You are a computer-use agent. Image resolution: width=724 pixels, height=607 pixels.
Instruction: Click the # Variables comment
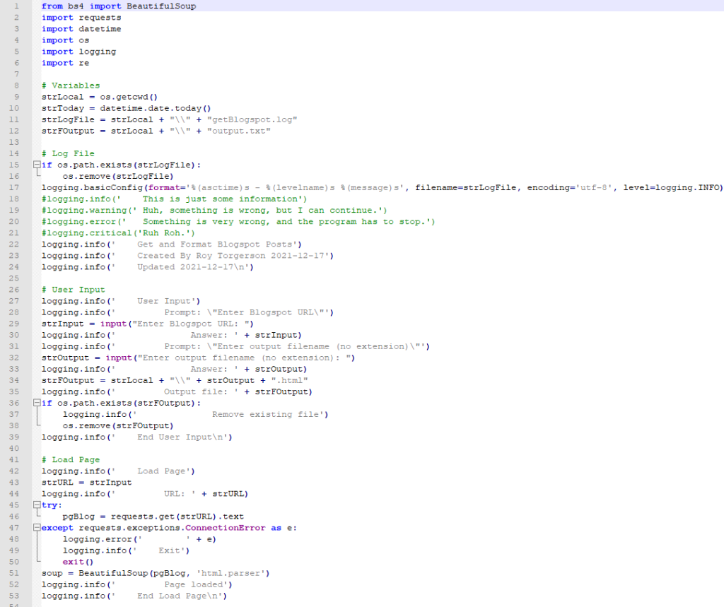(71, 85)
